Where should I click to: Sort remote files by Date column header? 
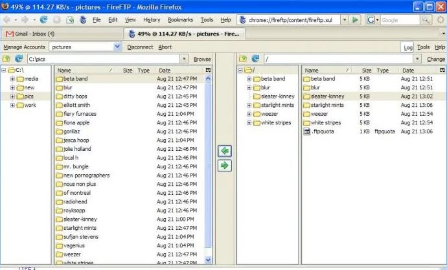click(x=419, y=70)
